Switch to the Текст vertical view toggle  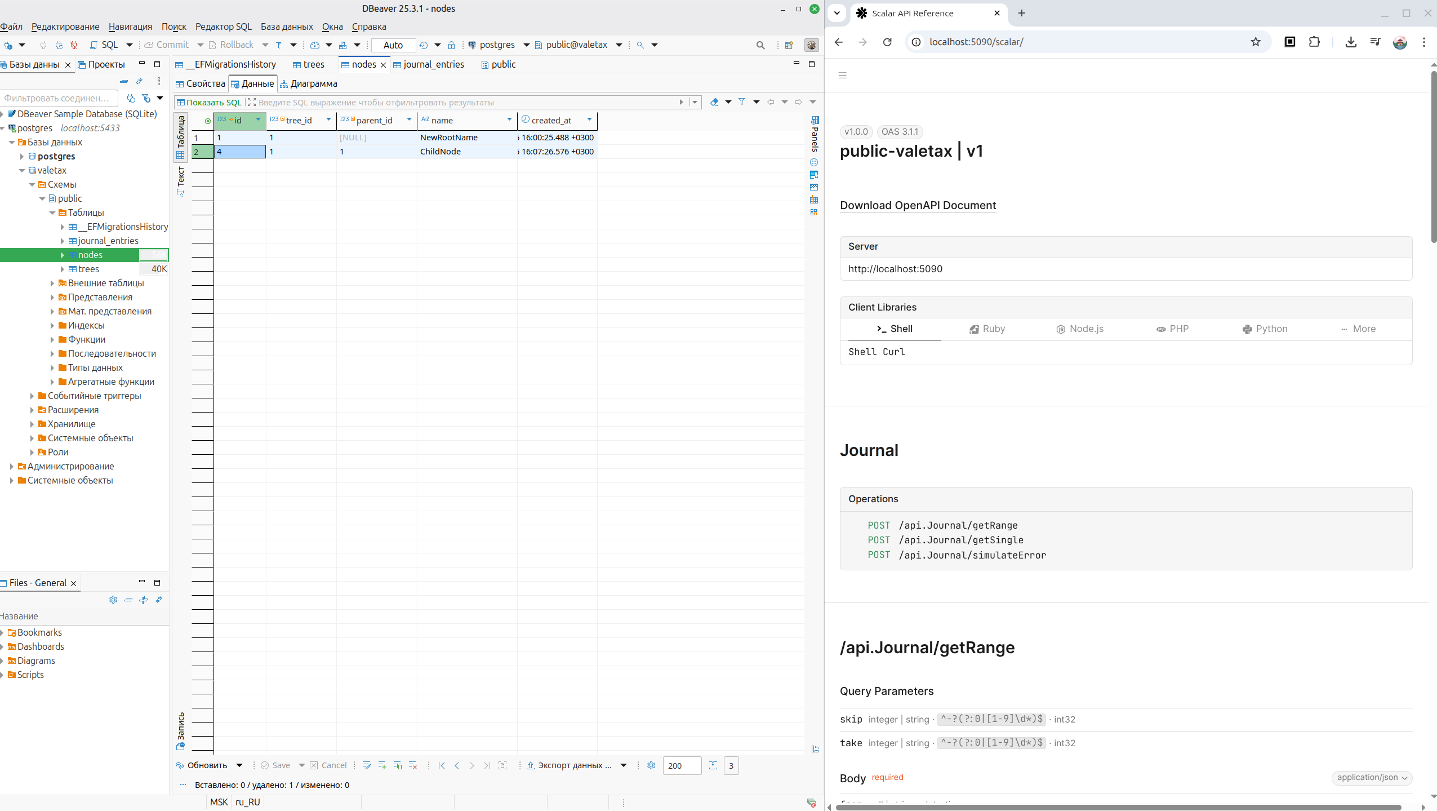pos(181,179)
